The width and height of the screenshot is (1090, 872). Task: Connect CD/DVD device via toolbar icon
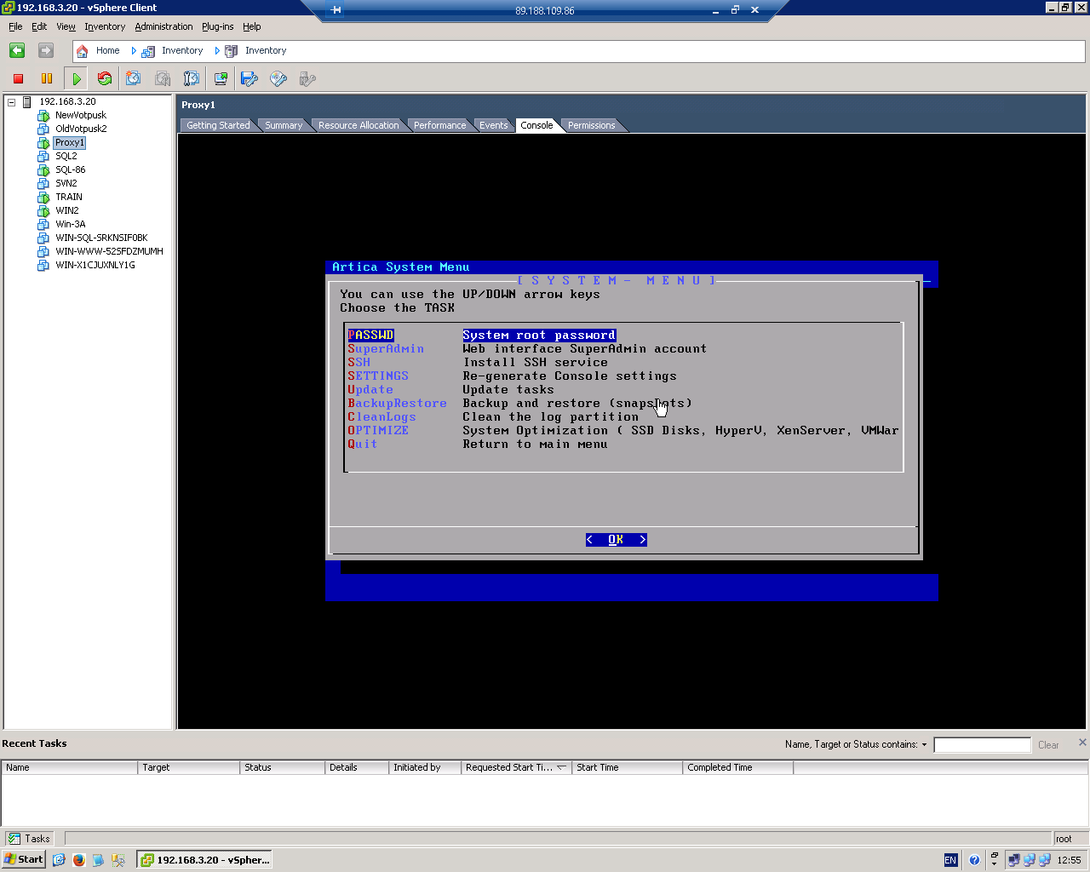click(278, 79)
